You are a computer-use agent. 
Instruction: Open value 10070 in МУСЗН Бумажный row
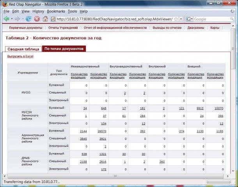tap(219, 108)
